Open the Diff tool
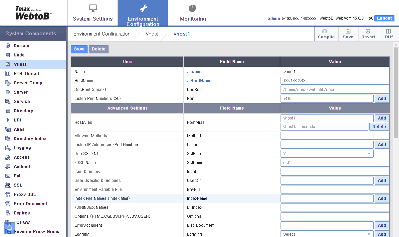 coord(388,34)
